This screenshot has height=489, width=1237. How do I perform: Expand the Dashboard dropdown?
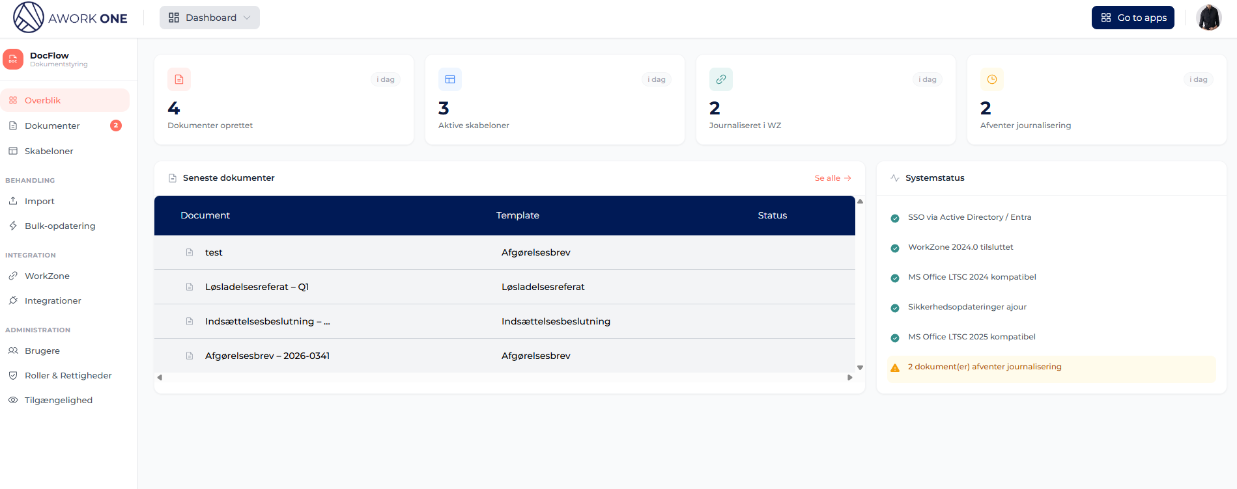[x=210, y=18]
